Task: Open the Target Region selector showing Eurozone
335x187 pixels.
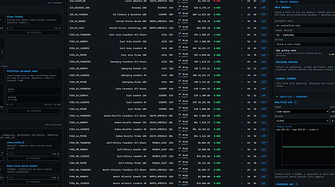Action: click(305, 35)
